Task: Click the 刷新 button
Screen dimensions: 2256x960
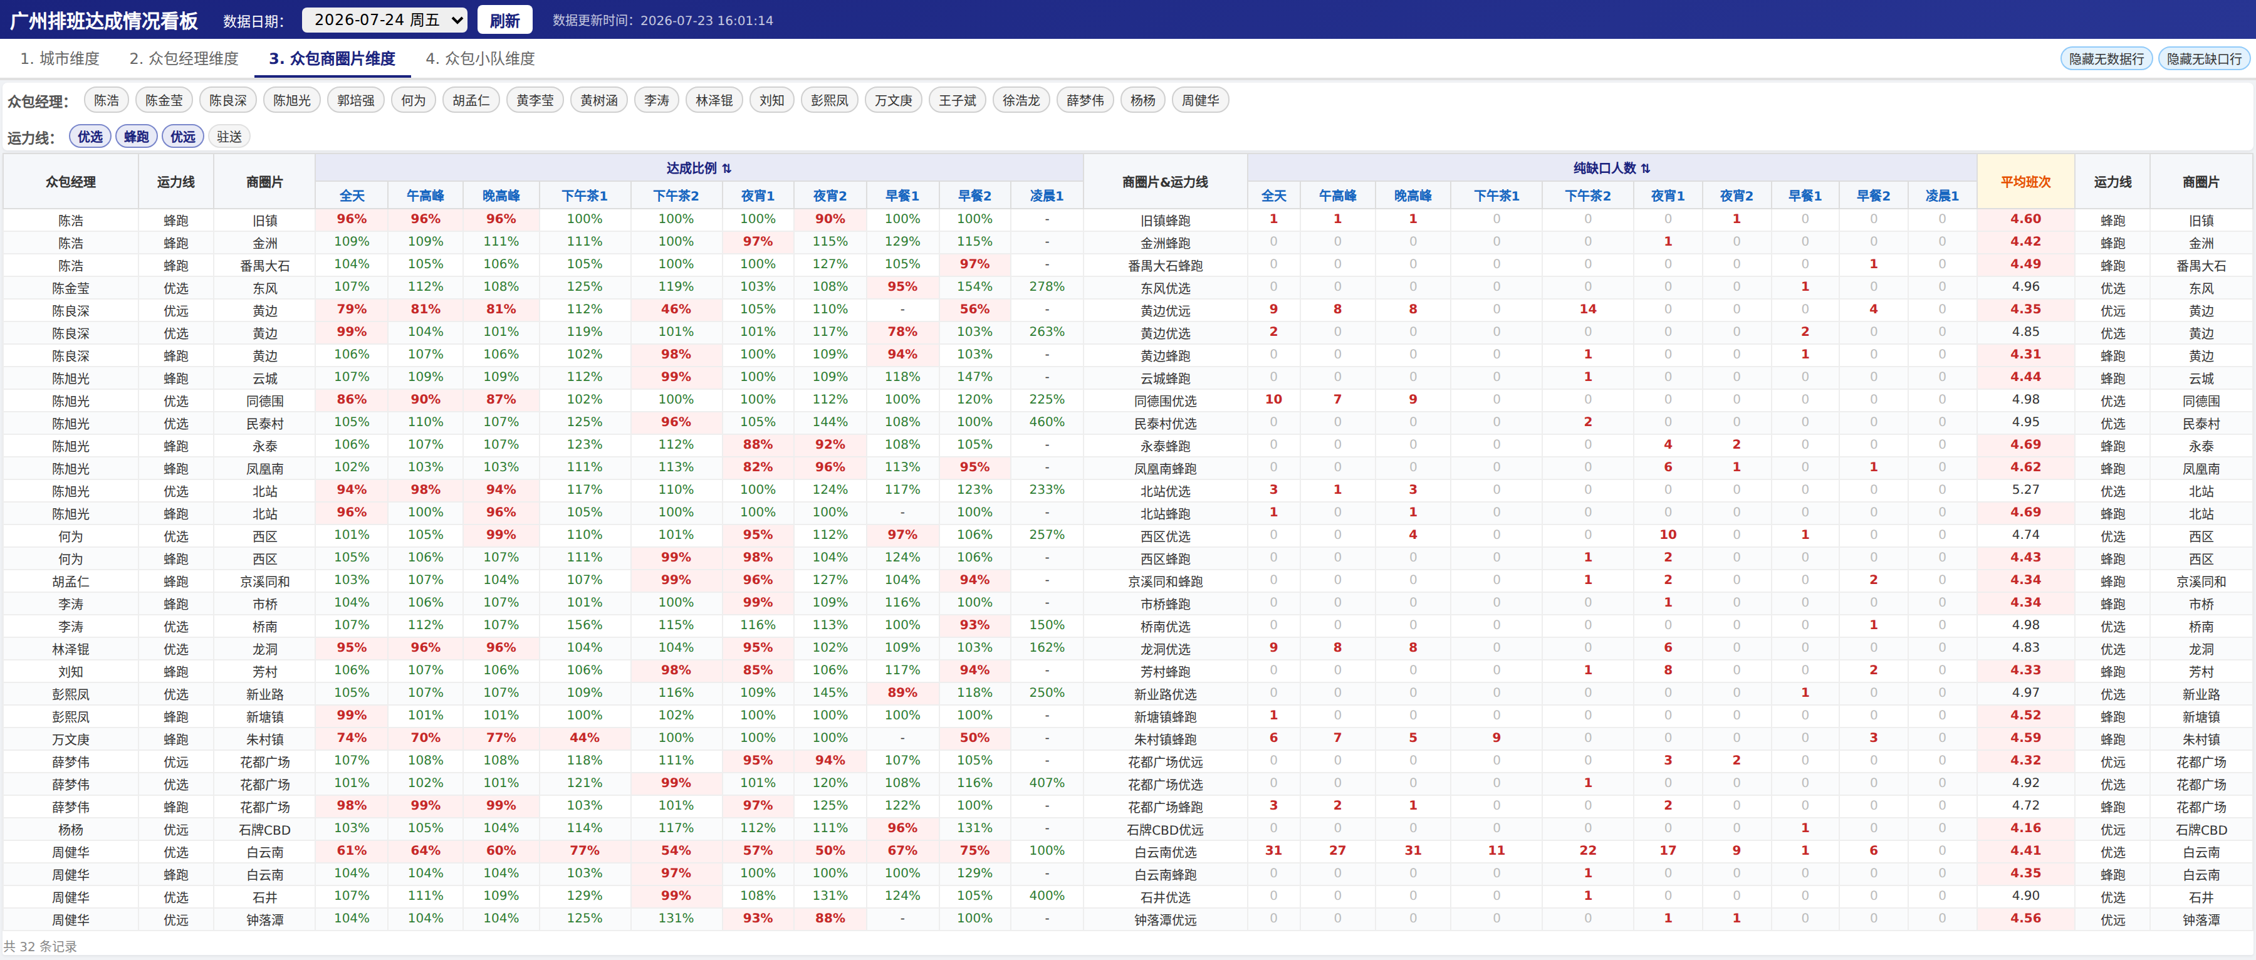Action: [504, 20]
